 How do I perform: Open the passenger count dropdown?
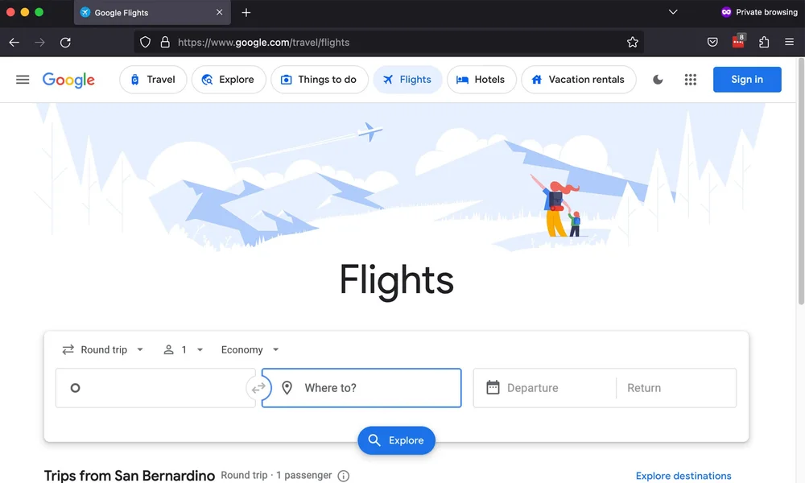(x=184, y=349)
